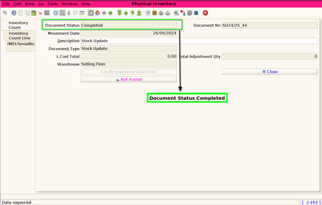Click the History records clock icon

pyautogui.click(x=91, y=13)
